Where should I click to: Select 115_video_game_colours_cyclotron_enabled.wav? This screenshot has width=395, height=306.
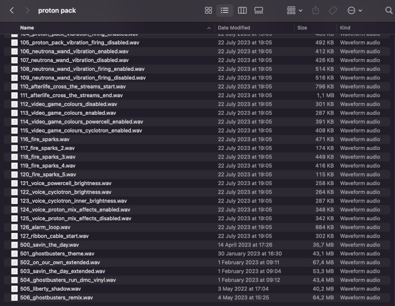(x=197, y=131)
